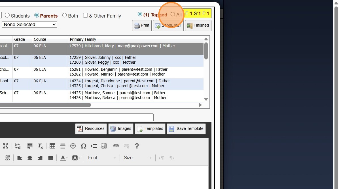
Task: Click the table's vertical scrollbar down arrow
Action: (x=206, y=99)
